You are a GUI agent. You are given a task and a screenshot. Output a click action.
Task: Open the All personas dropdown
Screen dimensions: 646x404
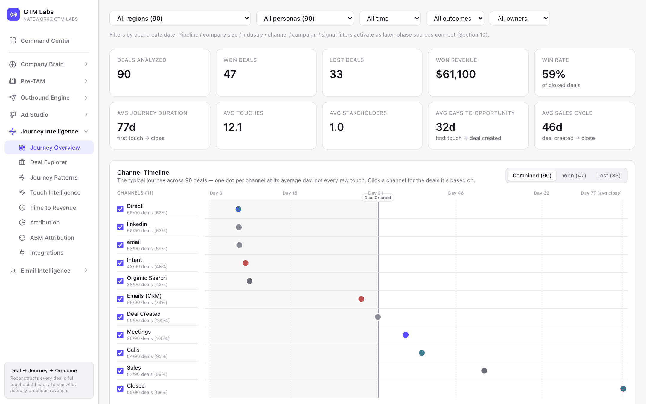pyautogui.click(x=305, y=18)
